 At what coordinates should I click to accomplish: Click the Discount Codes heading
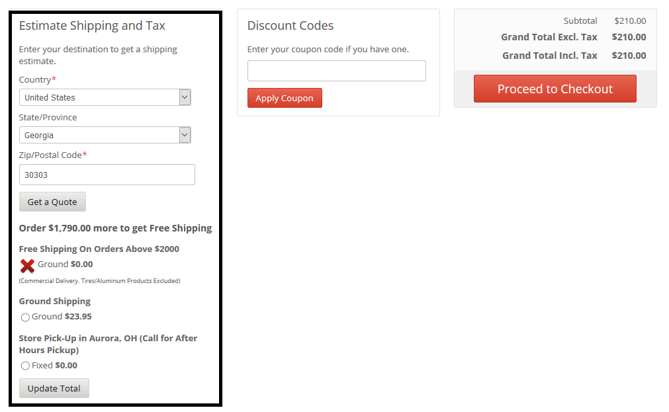[x=290, y=25]
